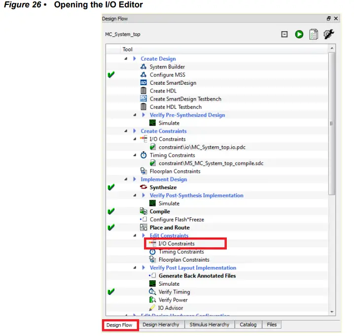This screenshot has width=354, height=336.
Task: Switch to the Design Hierarchy tab
Action: [x=161, y=325]
